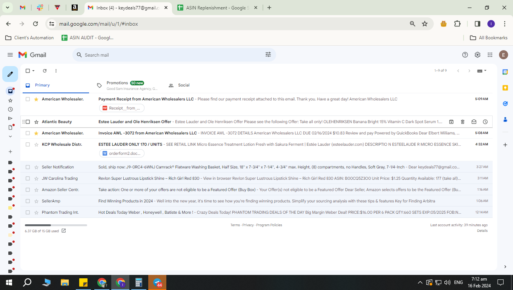This screenshot has height=290, width=513.
Task: Switch to the Primary tab
Action: (x=55, y=85)
